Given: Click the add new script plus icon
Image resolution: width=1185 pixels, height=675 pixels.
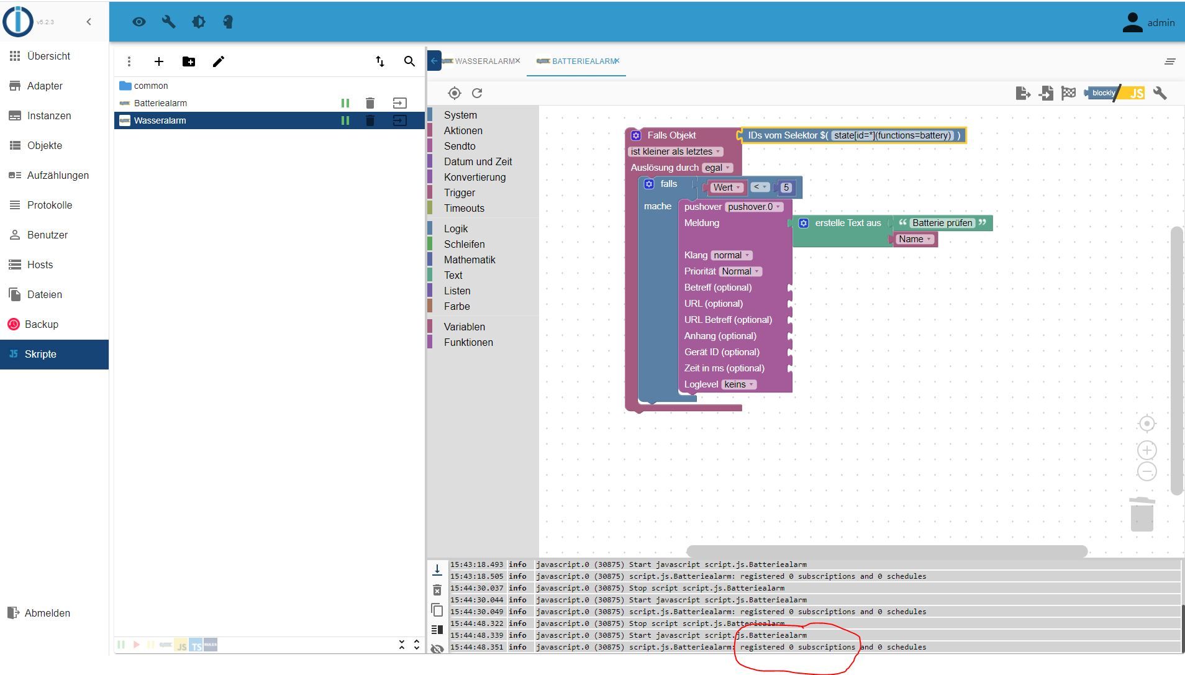Looking at the screenshot, I should click(x=159, y=61).
